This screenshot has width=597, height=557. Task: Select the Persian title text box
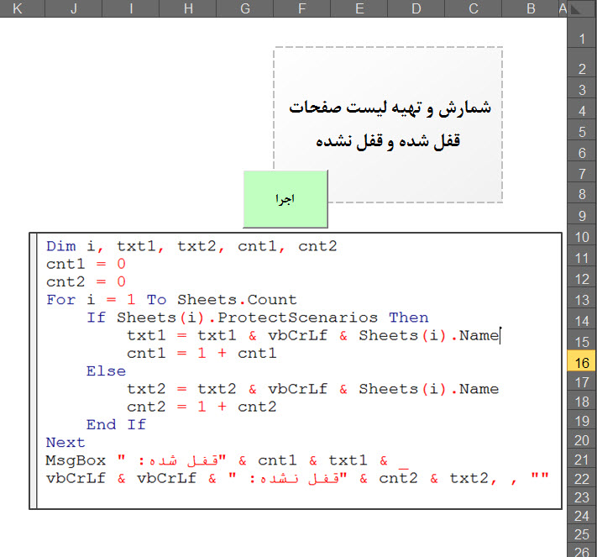(388, 124)
